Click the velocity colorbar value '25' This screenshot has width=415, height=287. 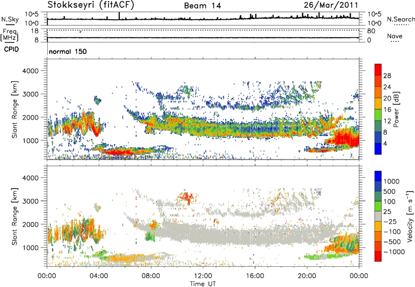click(387, 211)
